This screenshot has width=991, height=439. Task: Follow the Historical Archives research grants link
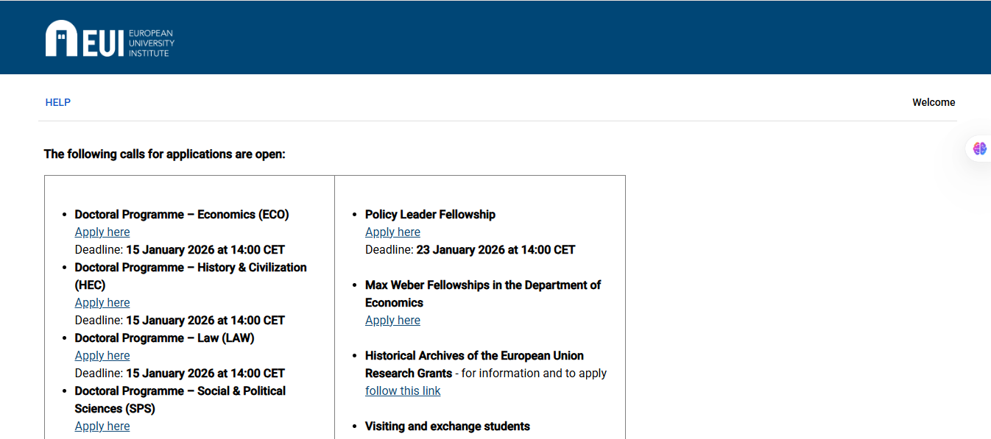tap(403, 390)
